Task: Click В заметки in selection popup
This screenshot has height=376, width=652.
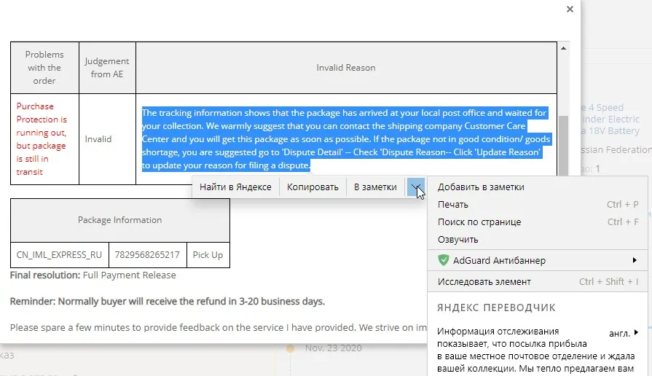Action: (375, 187)
